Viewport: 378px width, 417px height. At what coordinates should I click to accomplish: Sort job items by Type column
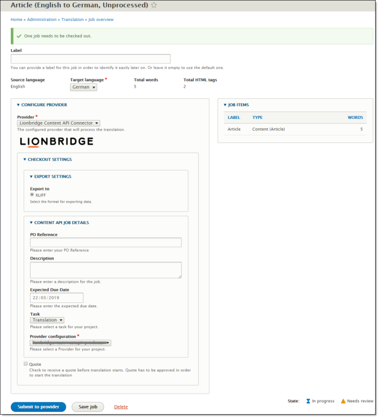(x=258, y=117)
